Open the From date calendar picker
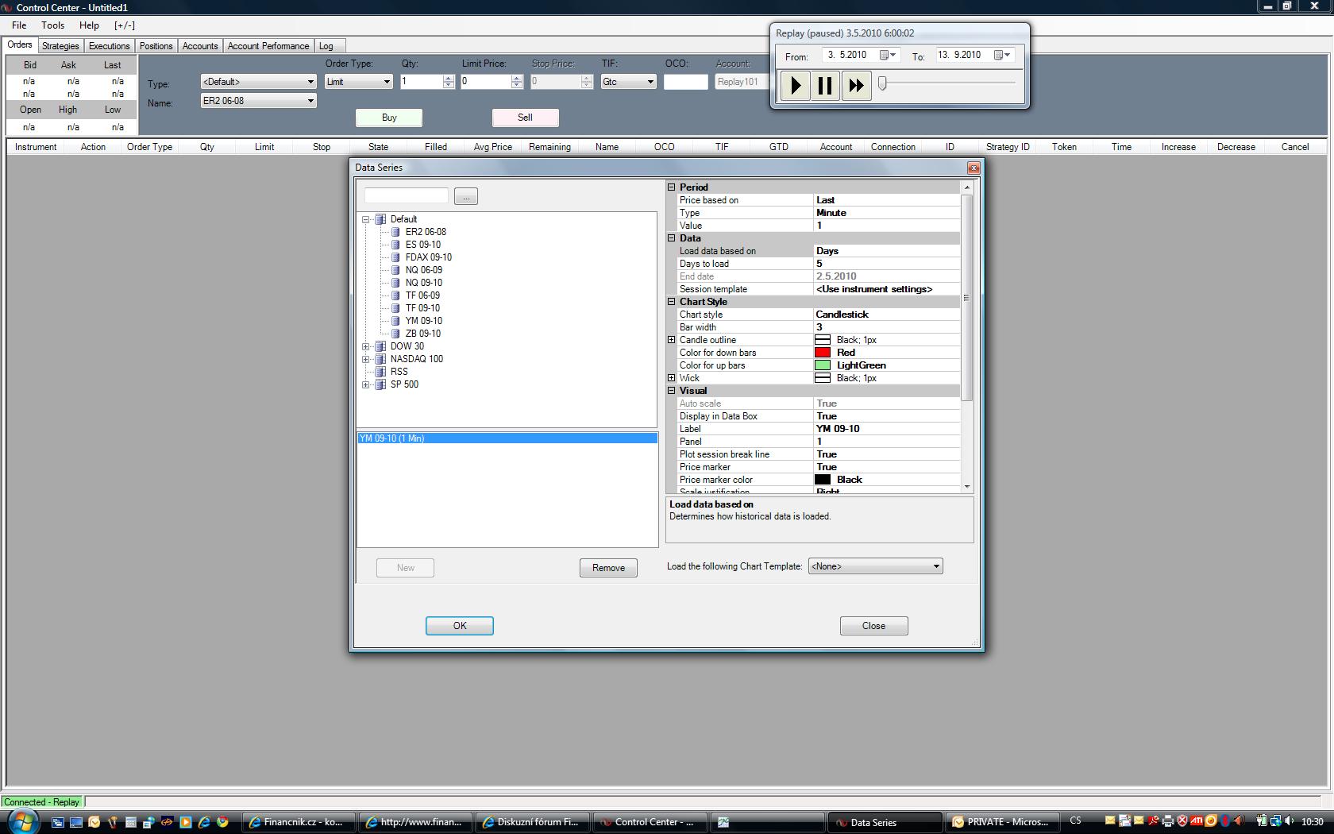This screenshot has height=834, width=1334. [x=888, y=55]
